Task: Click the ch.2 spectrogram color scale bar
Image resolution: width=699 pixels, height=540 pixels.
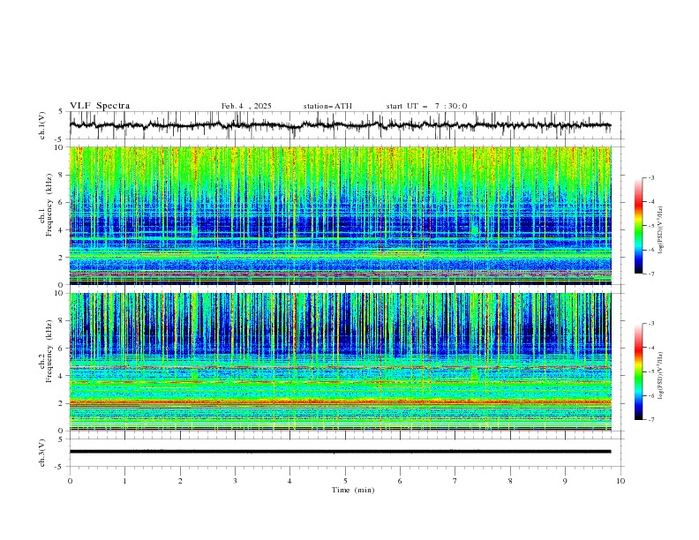Action: tap(638, 371)
